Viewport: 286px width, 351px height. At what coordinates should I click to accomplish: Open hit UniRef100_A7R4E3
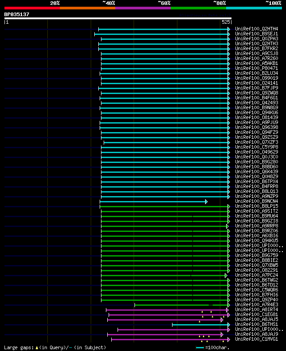coord(257,304)
